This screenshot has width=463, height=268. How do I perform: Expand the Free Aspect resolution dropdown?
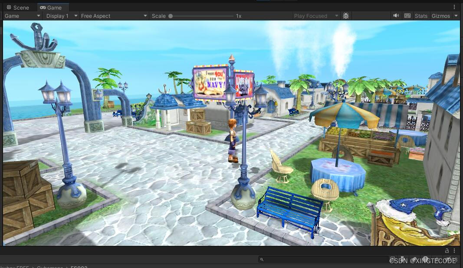114,16
